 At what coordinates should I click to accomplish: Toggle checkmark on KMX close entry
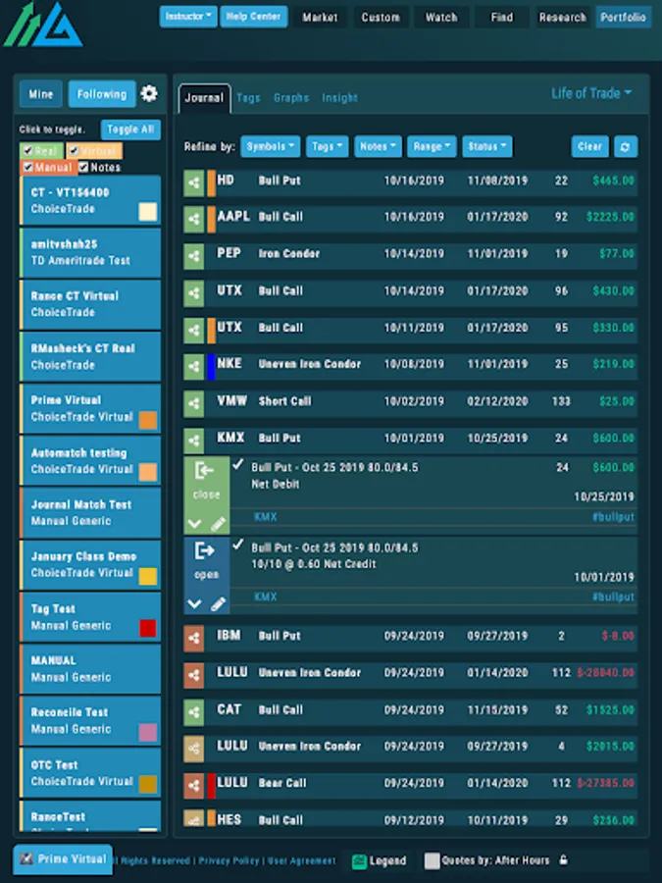click(x=238, y=465)
